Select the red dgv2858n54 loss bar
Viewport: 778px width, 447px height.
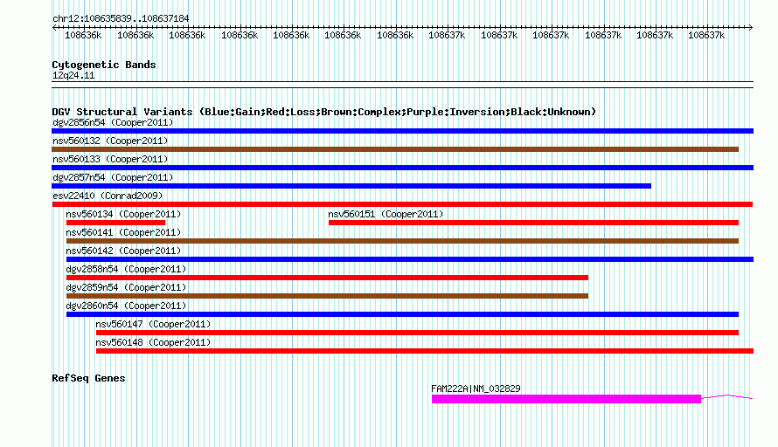[x=328, y=278]
